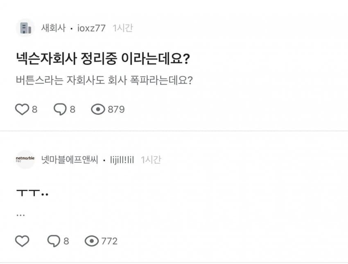Open comments on the ㅜㅜ.. post
This screenshot has width=348, height=264.
pos(54,241)
